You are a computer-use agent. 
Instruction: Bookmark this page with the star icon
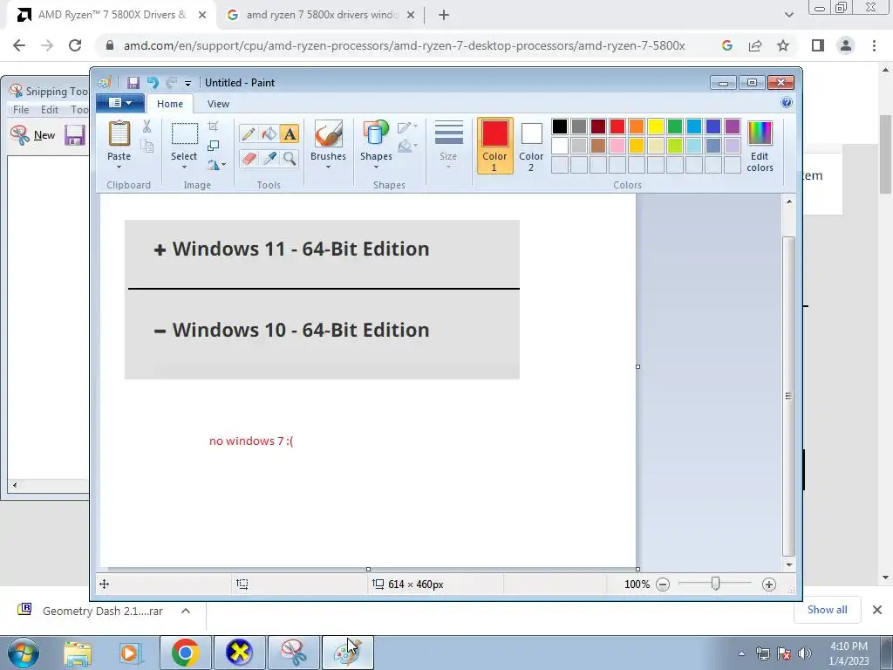click(783, 45)
